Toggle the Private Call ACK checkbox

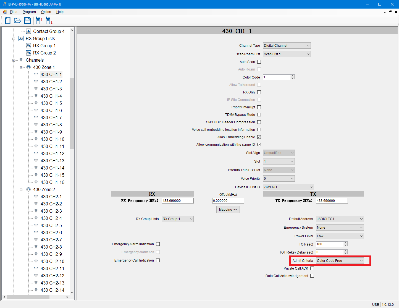tap(312, 268)
